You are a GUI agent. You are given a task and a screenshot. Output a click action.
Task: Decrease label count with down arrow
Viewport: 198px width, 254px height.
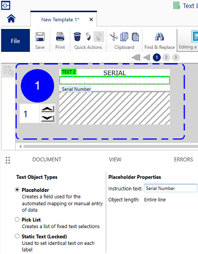pyautogui.click(x=48, y=118)
